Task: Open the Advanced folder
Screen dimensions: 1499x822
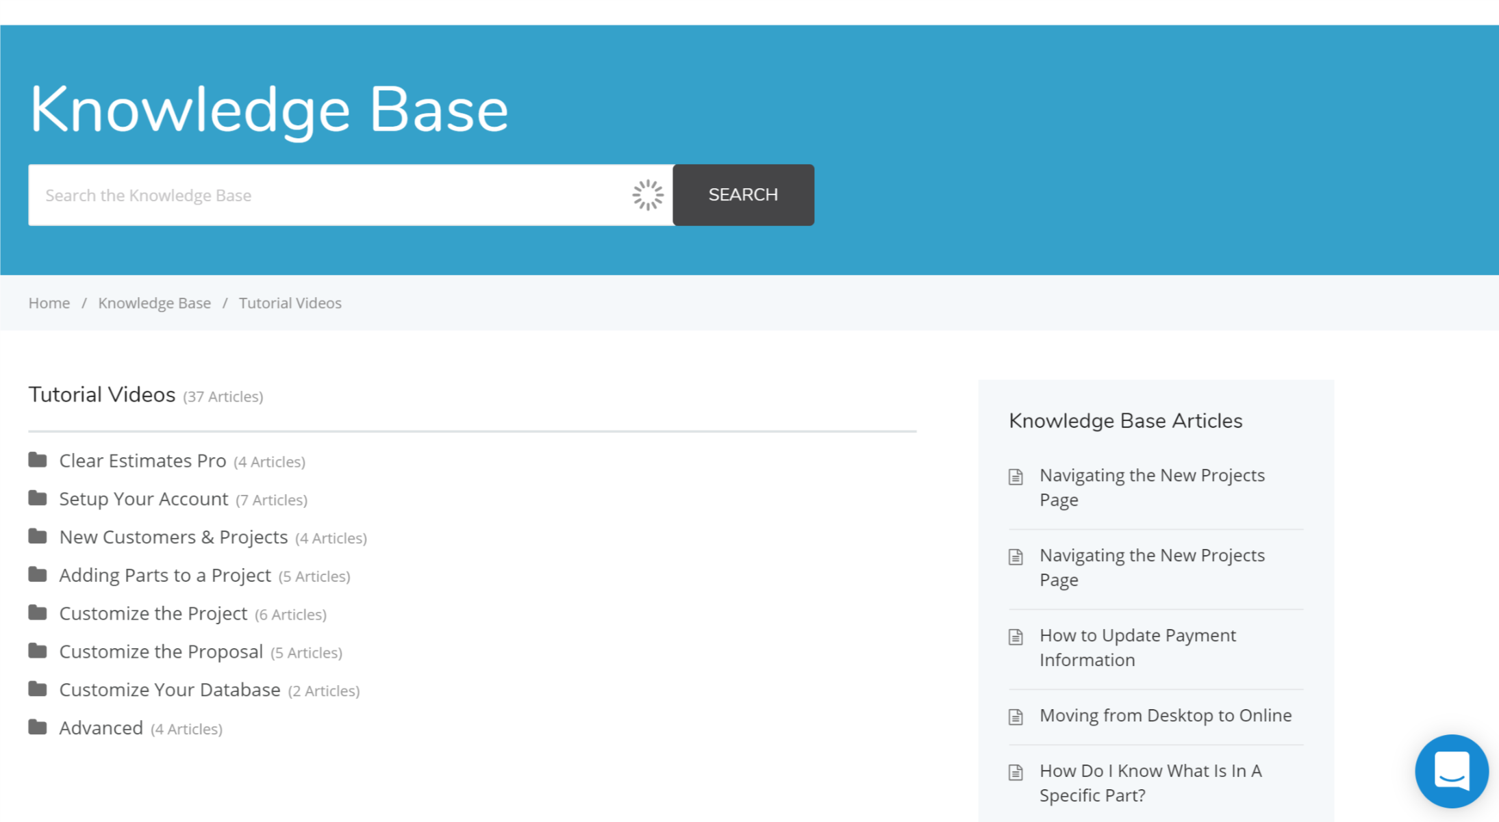Action: tap(101, 728)
